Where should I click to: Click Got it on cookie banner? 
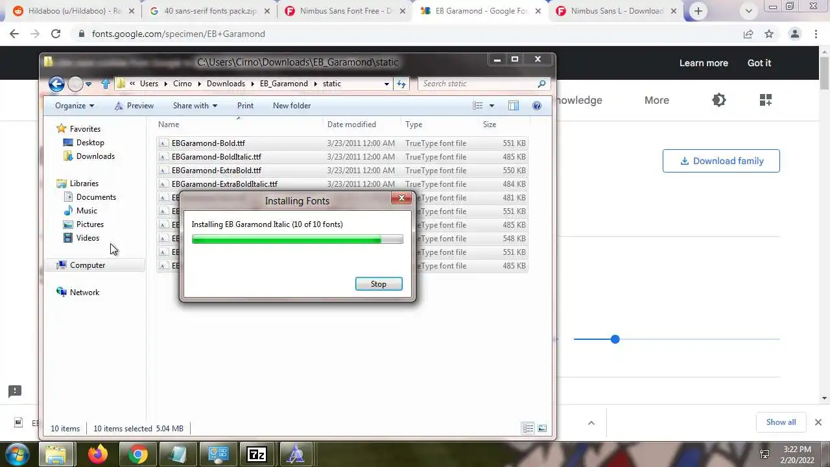pyautogui.click(x=759, y=63)
